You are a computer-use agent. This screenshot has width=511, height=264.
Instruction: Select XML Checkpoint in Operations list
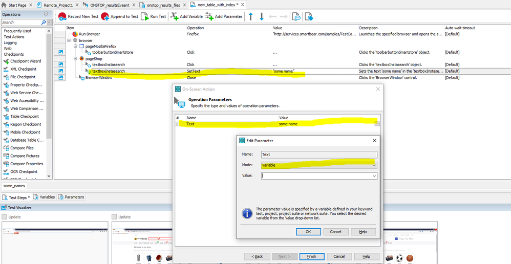point(23,69)
